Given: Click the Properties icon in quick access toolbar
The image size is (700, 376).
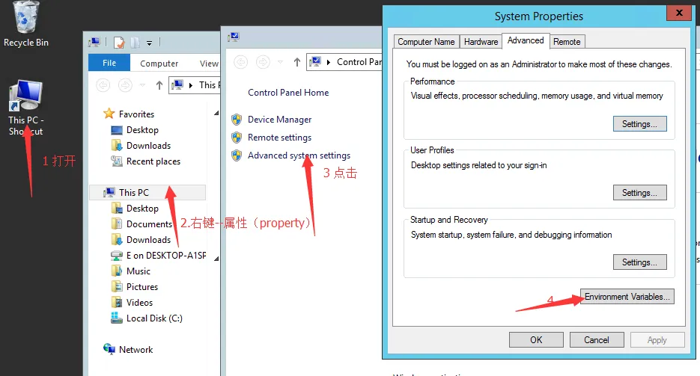Looking at the screenshot, I should pyautogui.click(x=120, y=43).
